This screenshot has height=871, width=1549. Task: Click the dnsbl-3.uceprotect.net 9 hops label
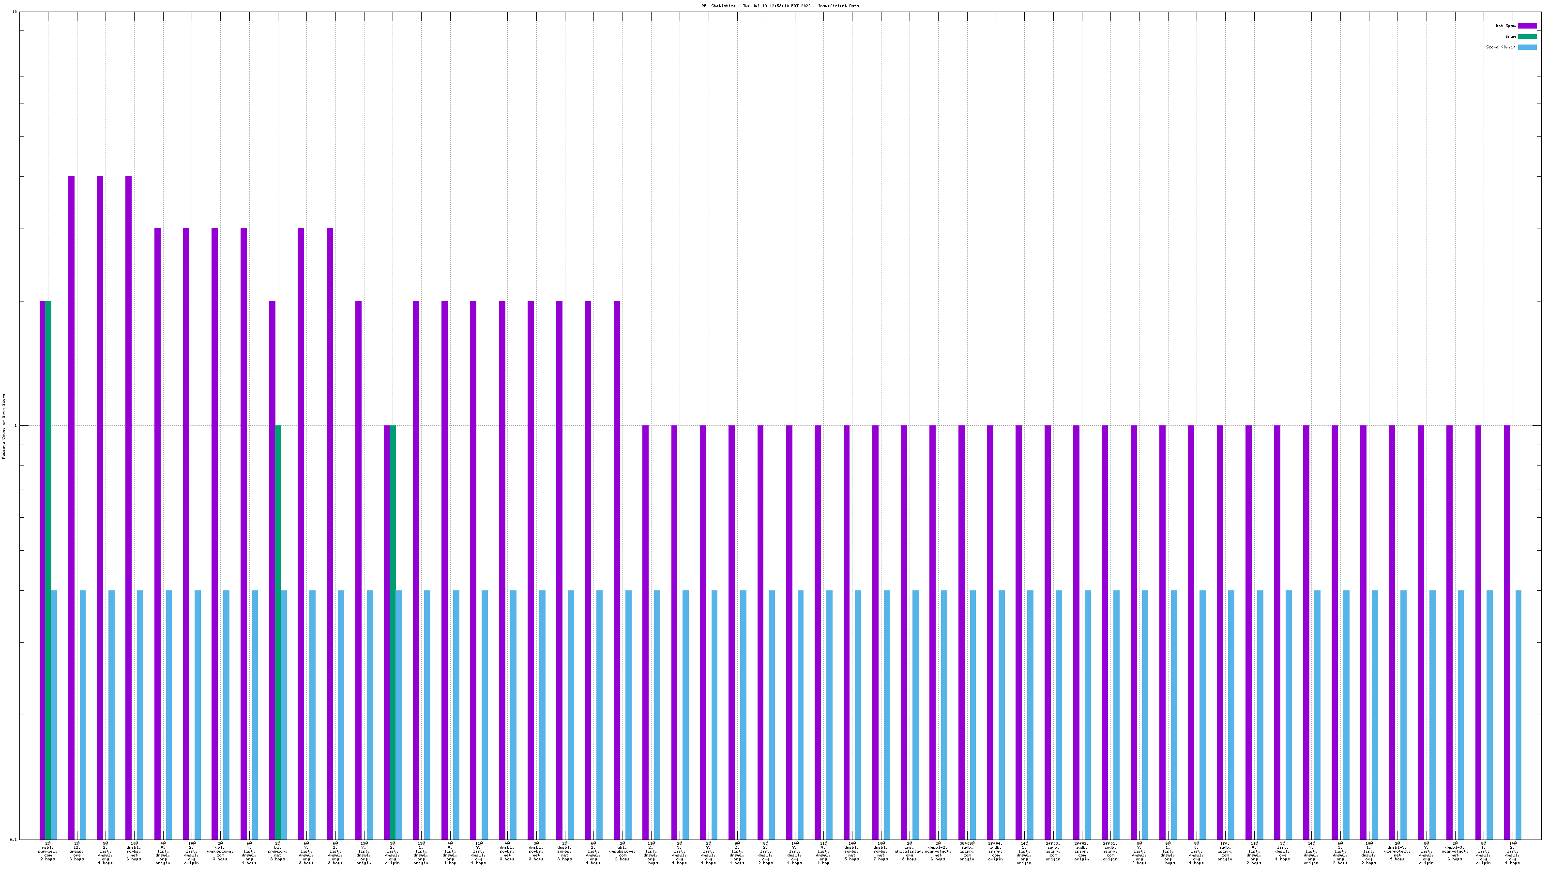click(1397, 852)
